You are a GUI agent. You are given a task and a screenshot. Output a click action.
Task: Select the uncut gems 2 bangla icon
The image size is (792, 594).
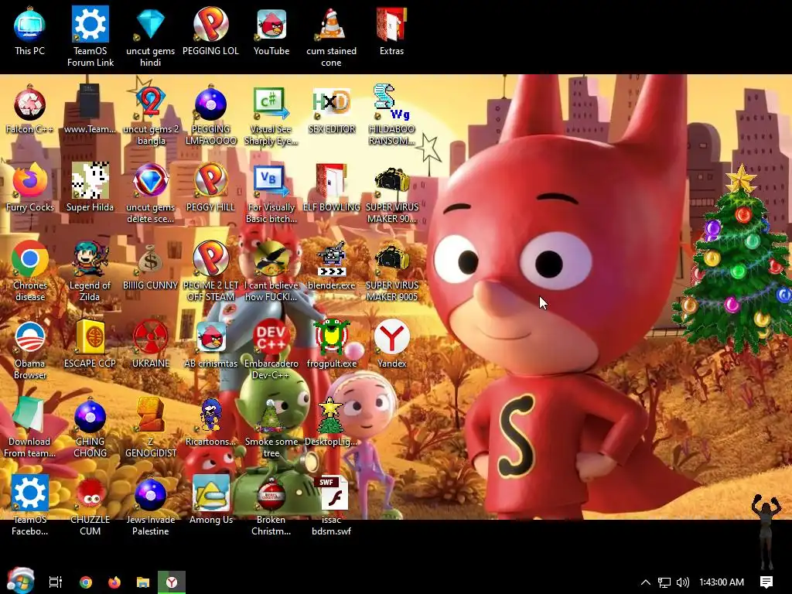[x=151, y=116]
